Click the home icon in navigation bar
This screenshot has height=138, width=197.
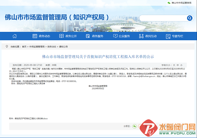coord(14,36)
